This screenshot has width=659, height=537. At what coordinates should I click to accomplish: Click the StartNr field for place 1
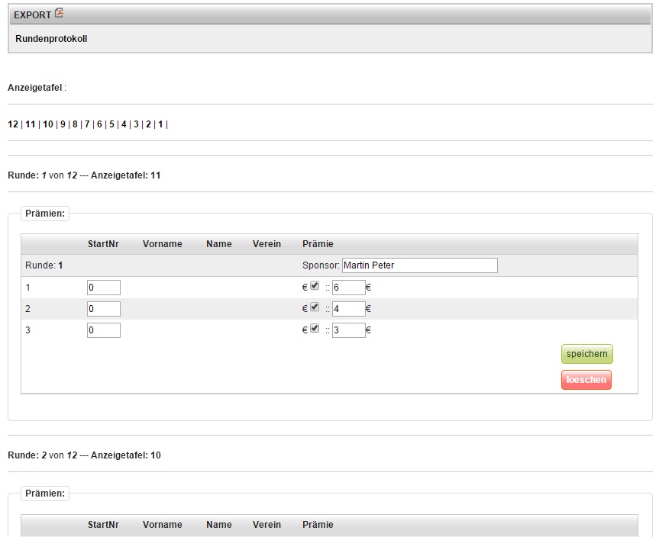click(x=104, y=288)
